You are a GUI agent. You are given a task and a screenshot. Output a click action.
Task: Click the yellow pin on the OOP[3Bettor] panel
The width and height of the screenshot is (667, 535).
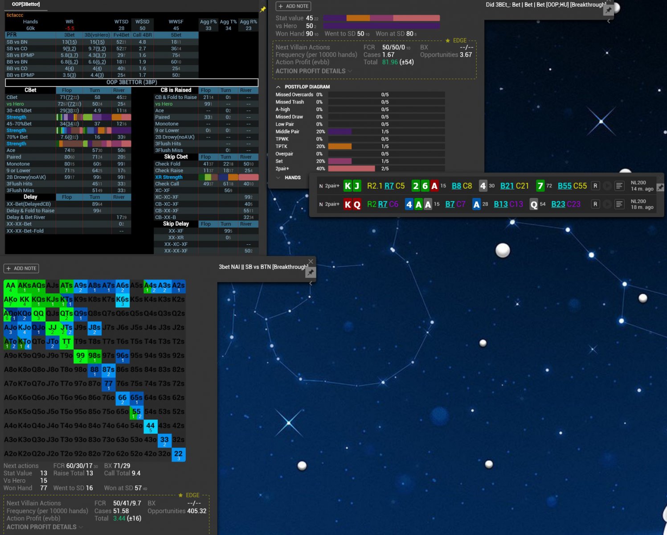(x=263, y=9)
